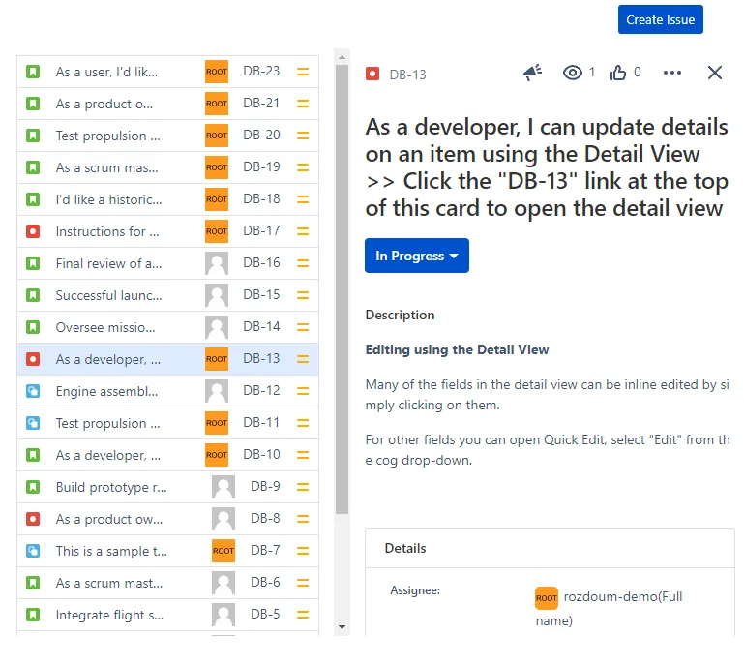Click the DB-23 issue key
This screenshot has width=744, height=664.
[x=261, y=72]
